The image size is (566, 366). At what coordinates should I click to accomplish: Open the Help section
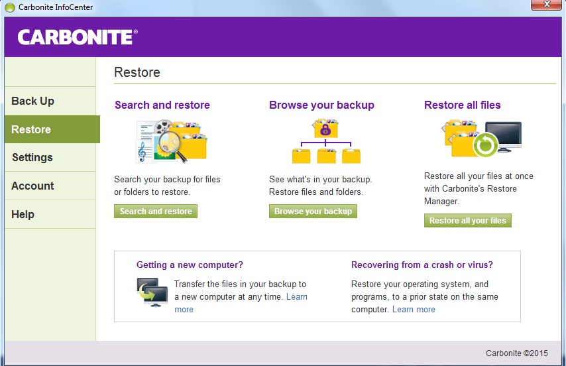(x=50, y=214)
